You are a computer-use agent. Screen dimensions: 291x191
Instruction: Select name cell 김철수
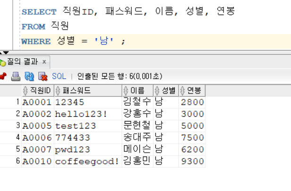pos(138,102)
